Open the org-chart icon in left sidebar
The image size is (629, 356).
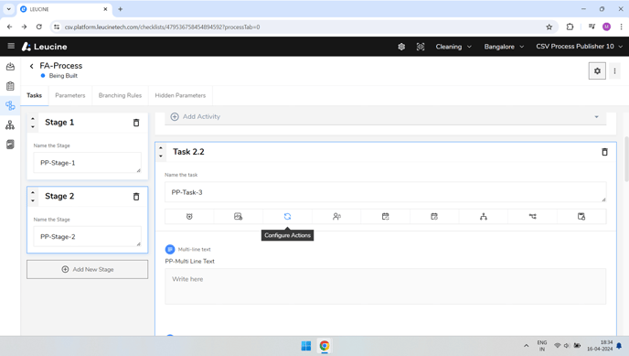[10, 124]
